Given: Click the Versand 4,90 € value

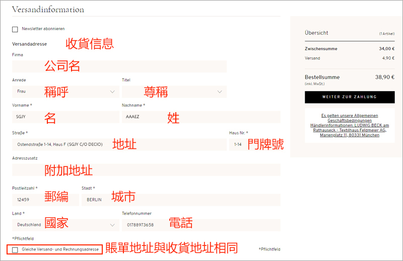Looking at the screenshot, I should coord(388,58).
